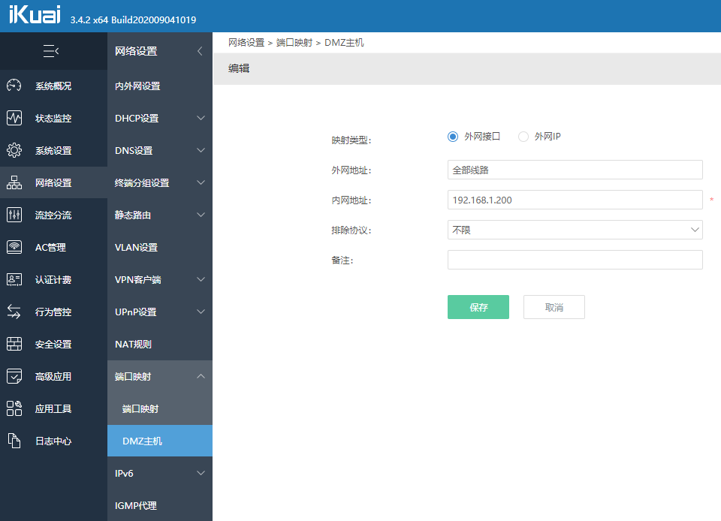Viewport: 721px width, 521px height.
Task: Collapse the 端口映射 submenu group
Action: (x=201, y=376)
